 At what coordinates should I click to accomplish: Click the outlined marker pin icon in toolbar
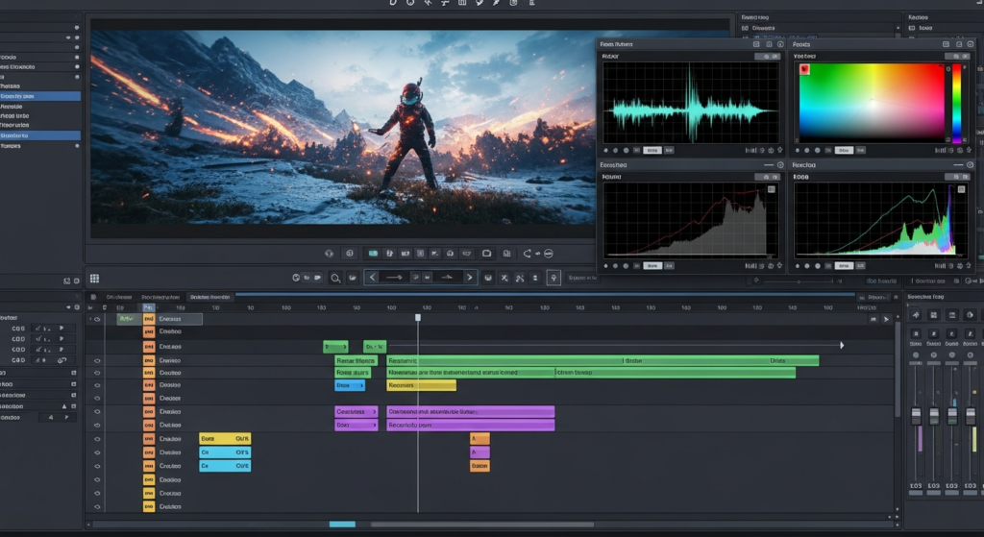click(553, 278)
